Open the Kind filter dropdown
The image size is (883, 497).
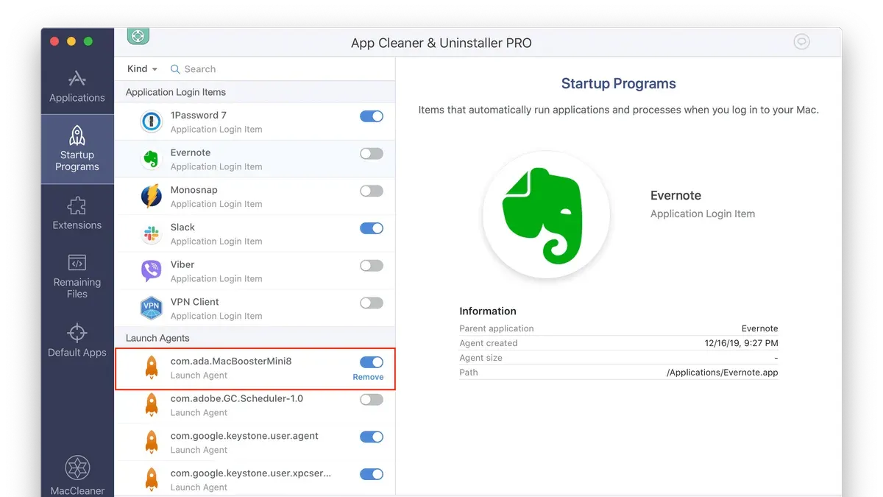(142, 68)
